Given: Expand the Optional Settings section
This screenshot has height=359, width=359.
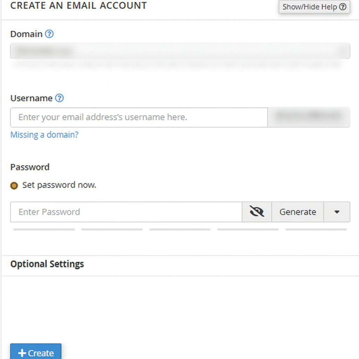Looking at the screenshot, I should click(x=47, y=264).
